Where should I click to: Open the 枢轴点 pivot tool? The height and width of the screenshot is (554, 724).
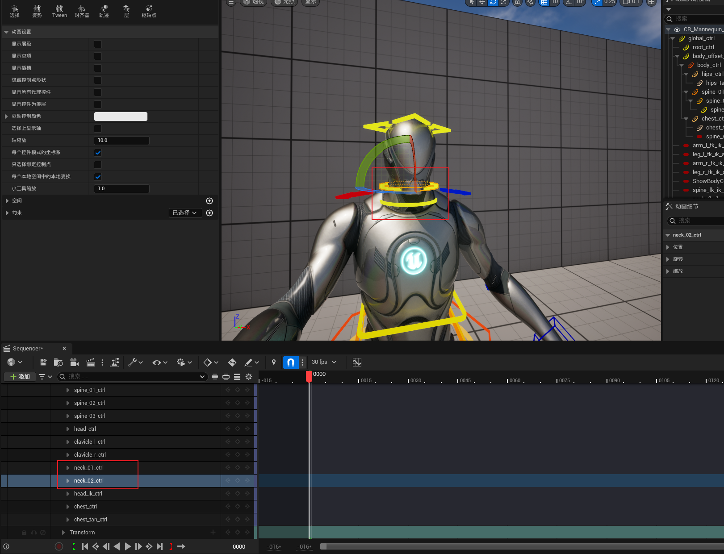point(149,11)
